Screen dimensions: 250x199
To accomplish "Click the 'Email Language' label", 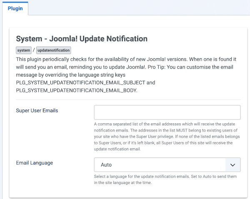I will [35, 163].
